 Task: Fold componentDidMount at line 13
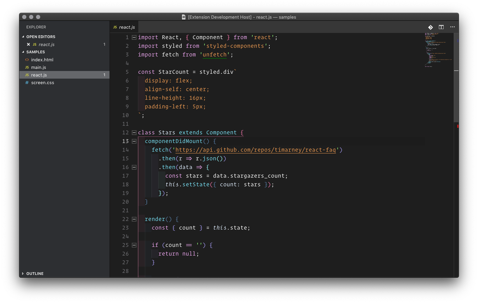(x=134, y=141)
